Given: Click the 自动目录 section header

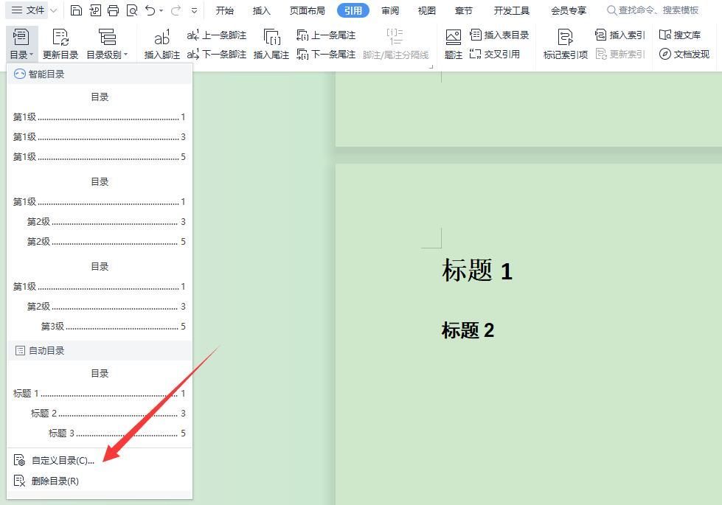Looking at the screenshot, I should pyautogui.click(x=100, y=350).
